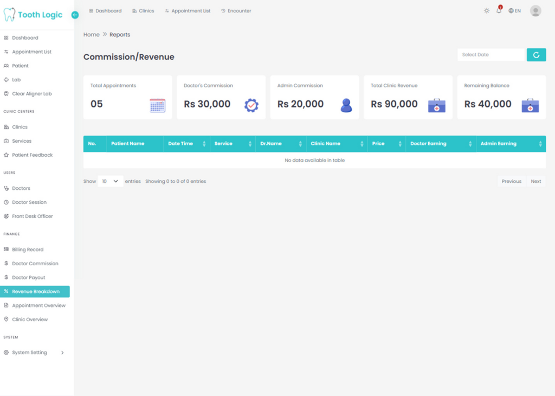Open Clinics in top navigation bar
The height and width of the screenshot is (396, 555).
pyautogui.click(x=143, y=11)
